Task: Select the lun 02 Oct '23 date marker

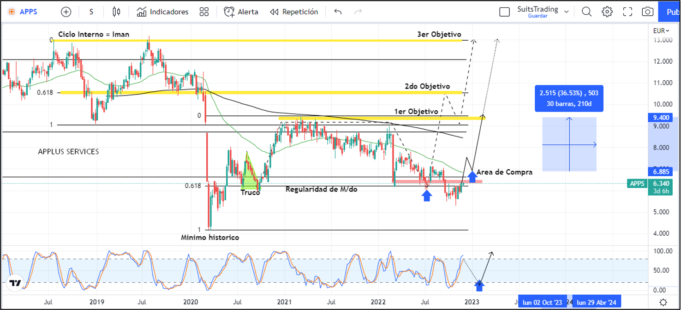Action: [x=542, y=302]
